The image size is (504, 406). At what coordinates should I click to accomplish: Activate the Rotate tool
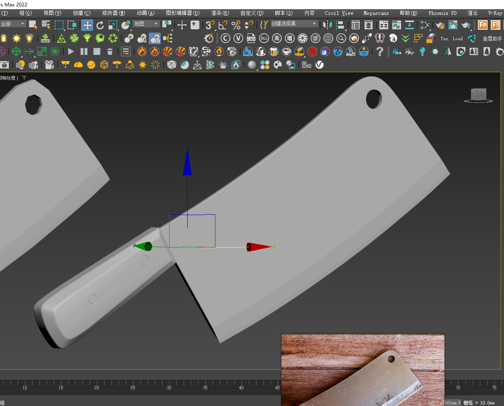100,25
